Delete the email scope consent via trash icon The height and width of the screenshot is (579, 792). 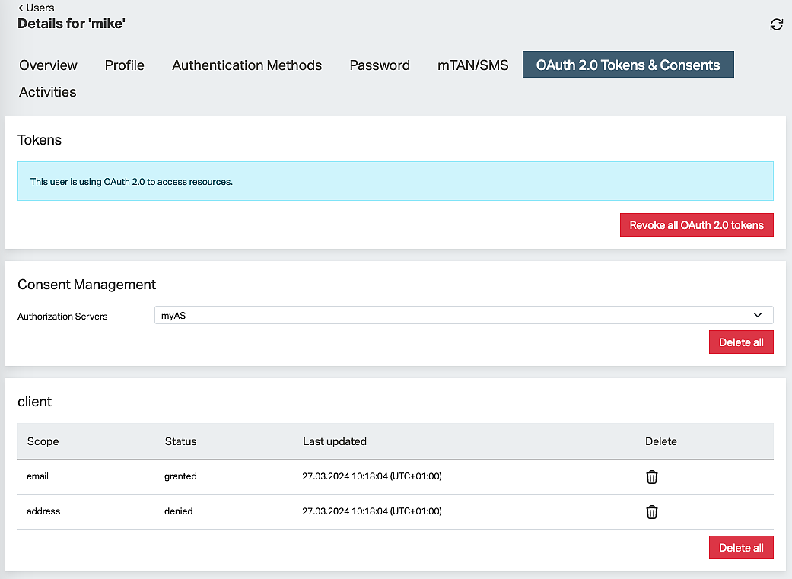652,477
